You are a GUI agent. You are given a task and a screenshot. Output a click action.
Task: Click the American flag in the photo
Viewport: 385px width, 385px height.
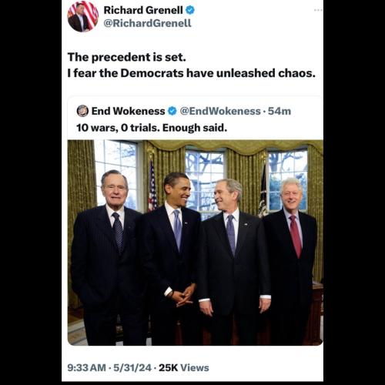pyautogui.click(x=152, y=186)
